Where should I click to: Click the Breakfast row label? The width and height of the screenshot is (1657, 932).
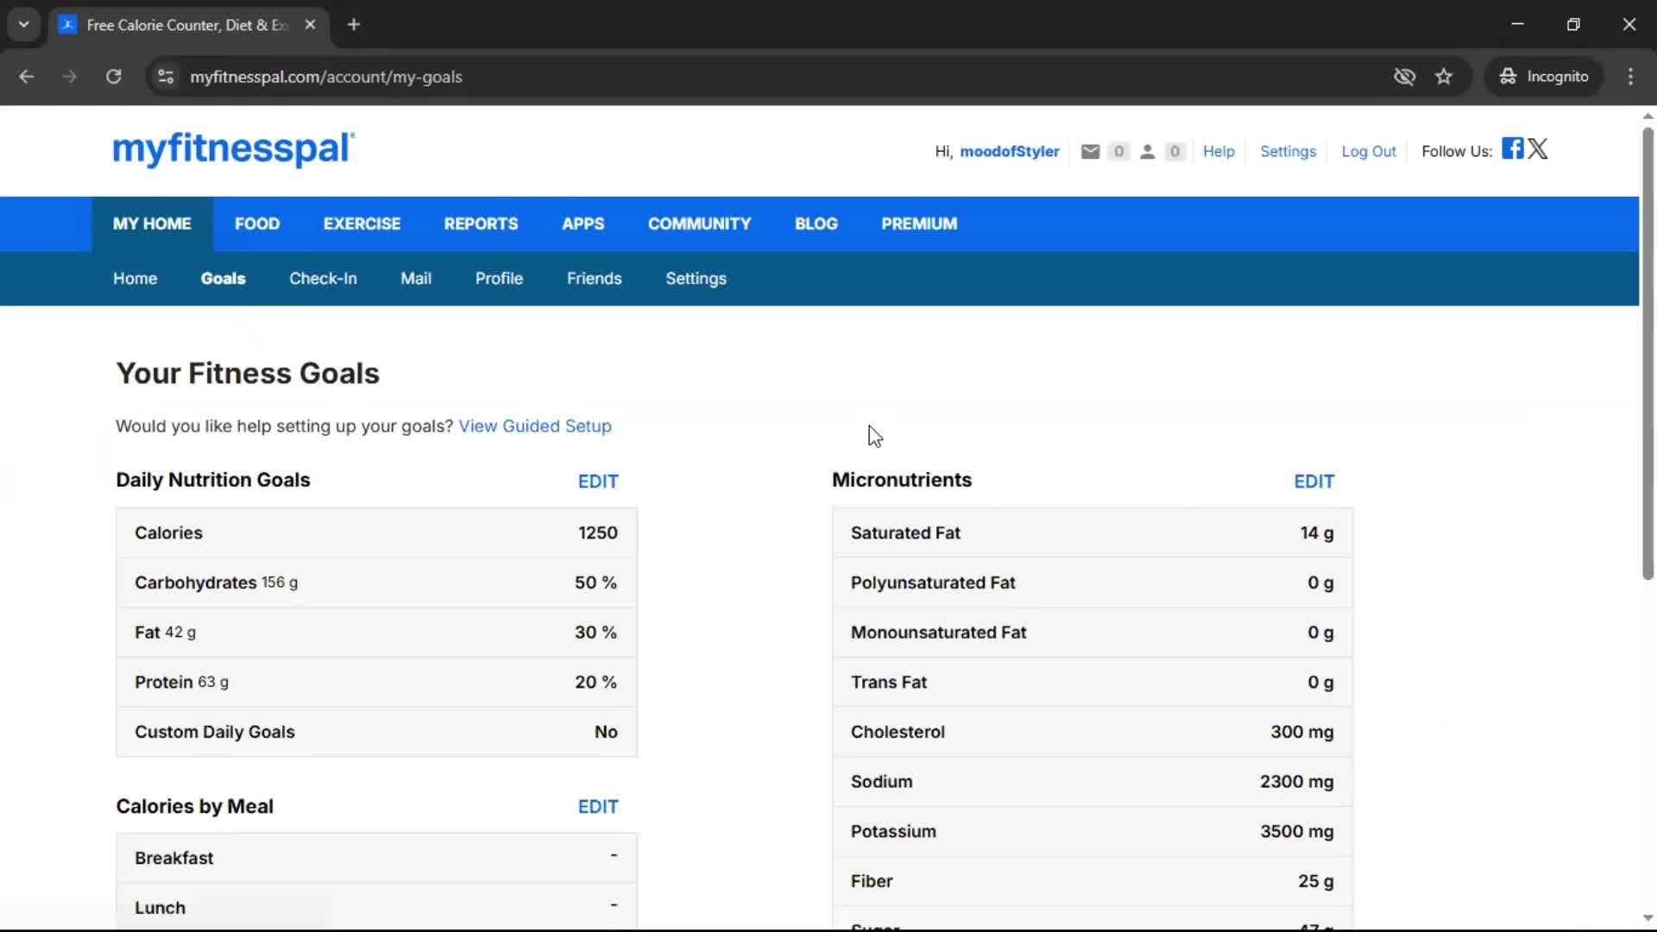pyautogui.click(x=173, y=859)
